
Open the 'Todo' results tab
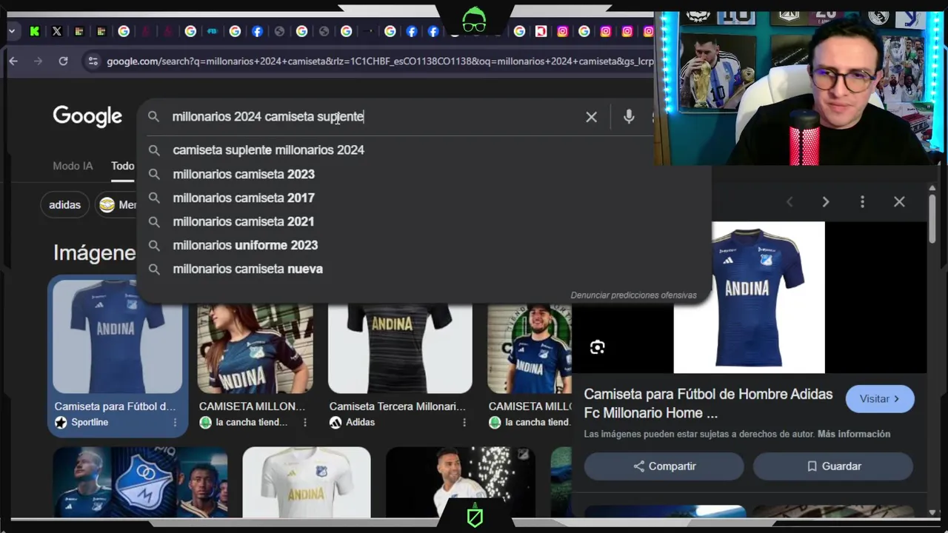coord(123,166)
